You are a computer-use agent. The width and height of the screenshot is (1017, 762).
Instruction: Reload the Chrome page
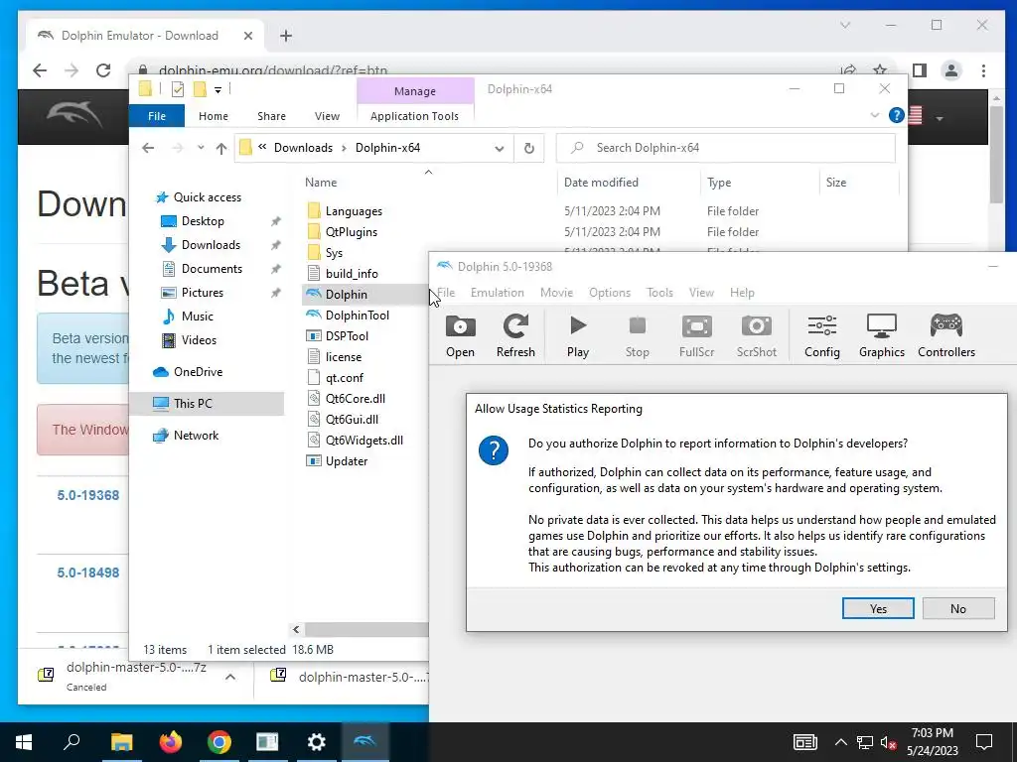pos(103,70)
